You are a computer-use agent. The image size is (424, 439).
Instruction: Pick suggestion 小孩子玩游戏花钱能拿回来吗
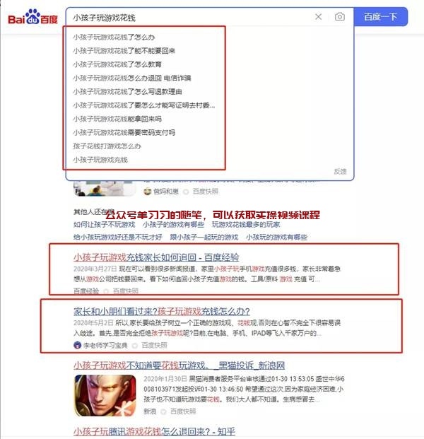coord(117,119)
